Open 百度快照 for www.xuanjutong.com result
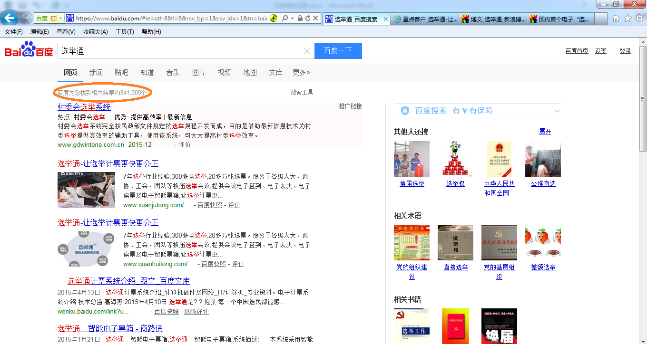The image size is (647, 344). pos(210,205)
